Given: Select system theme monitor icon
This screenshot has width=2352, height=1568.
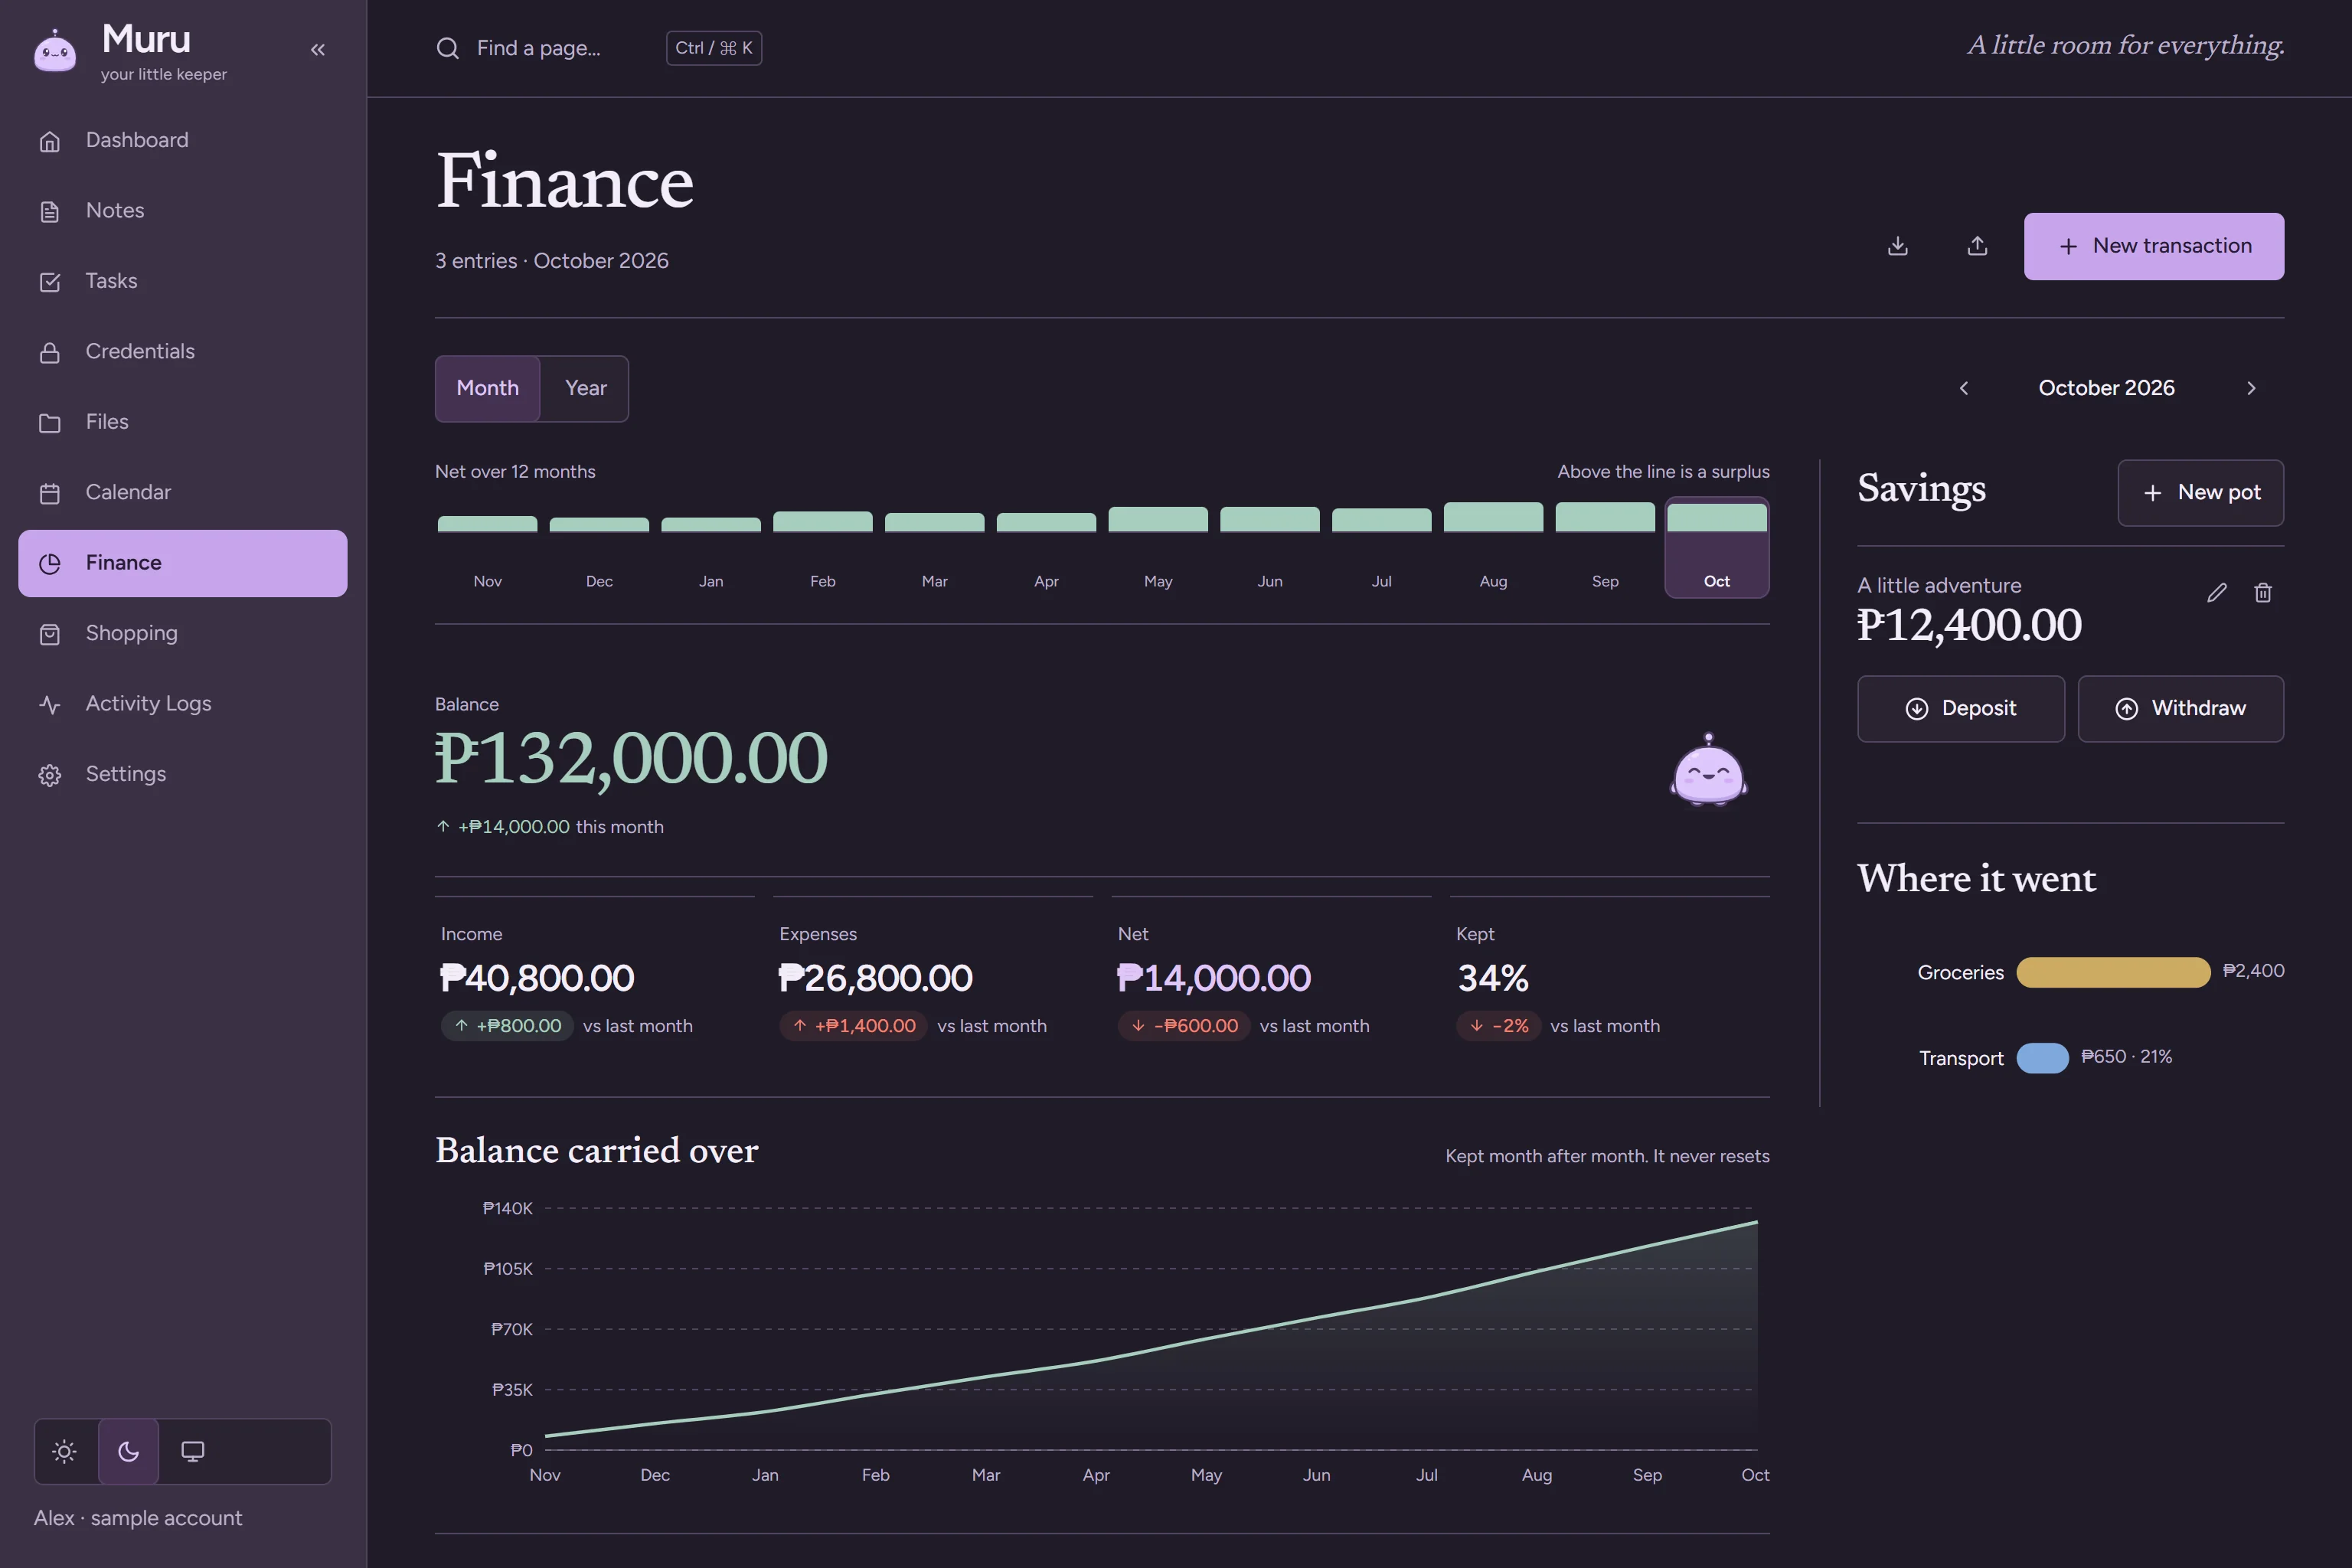Looking at the screenshot, I should pos(193,1451).
